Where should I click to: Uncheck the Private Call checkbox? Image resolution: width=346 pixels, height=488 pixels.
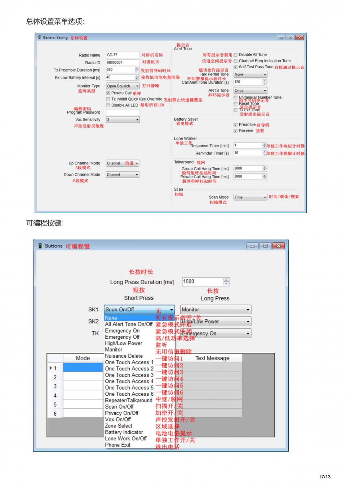coord(108,93)
